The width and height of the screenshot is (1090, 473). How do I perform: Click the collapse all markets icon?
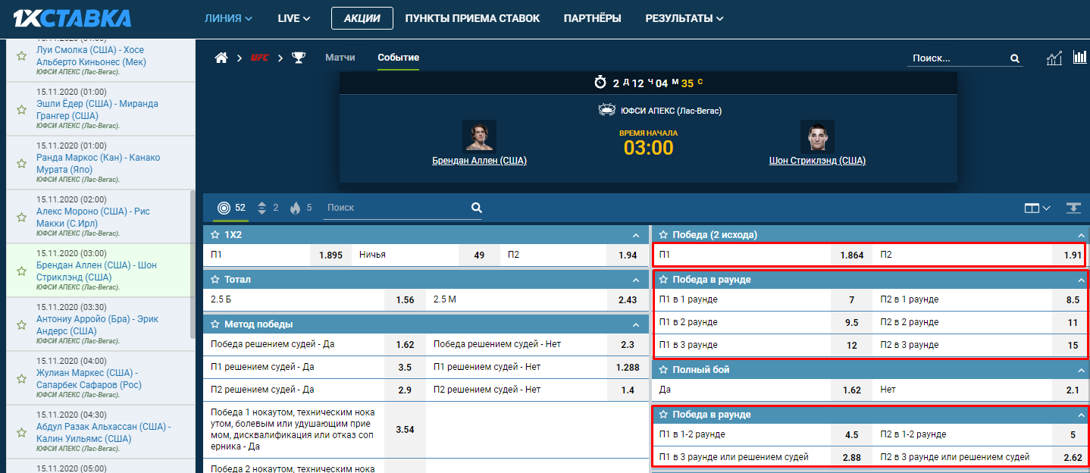pos(1073,208)
